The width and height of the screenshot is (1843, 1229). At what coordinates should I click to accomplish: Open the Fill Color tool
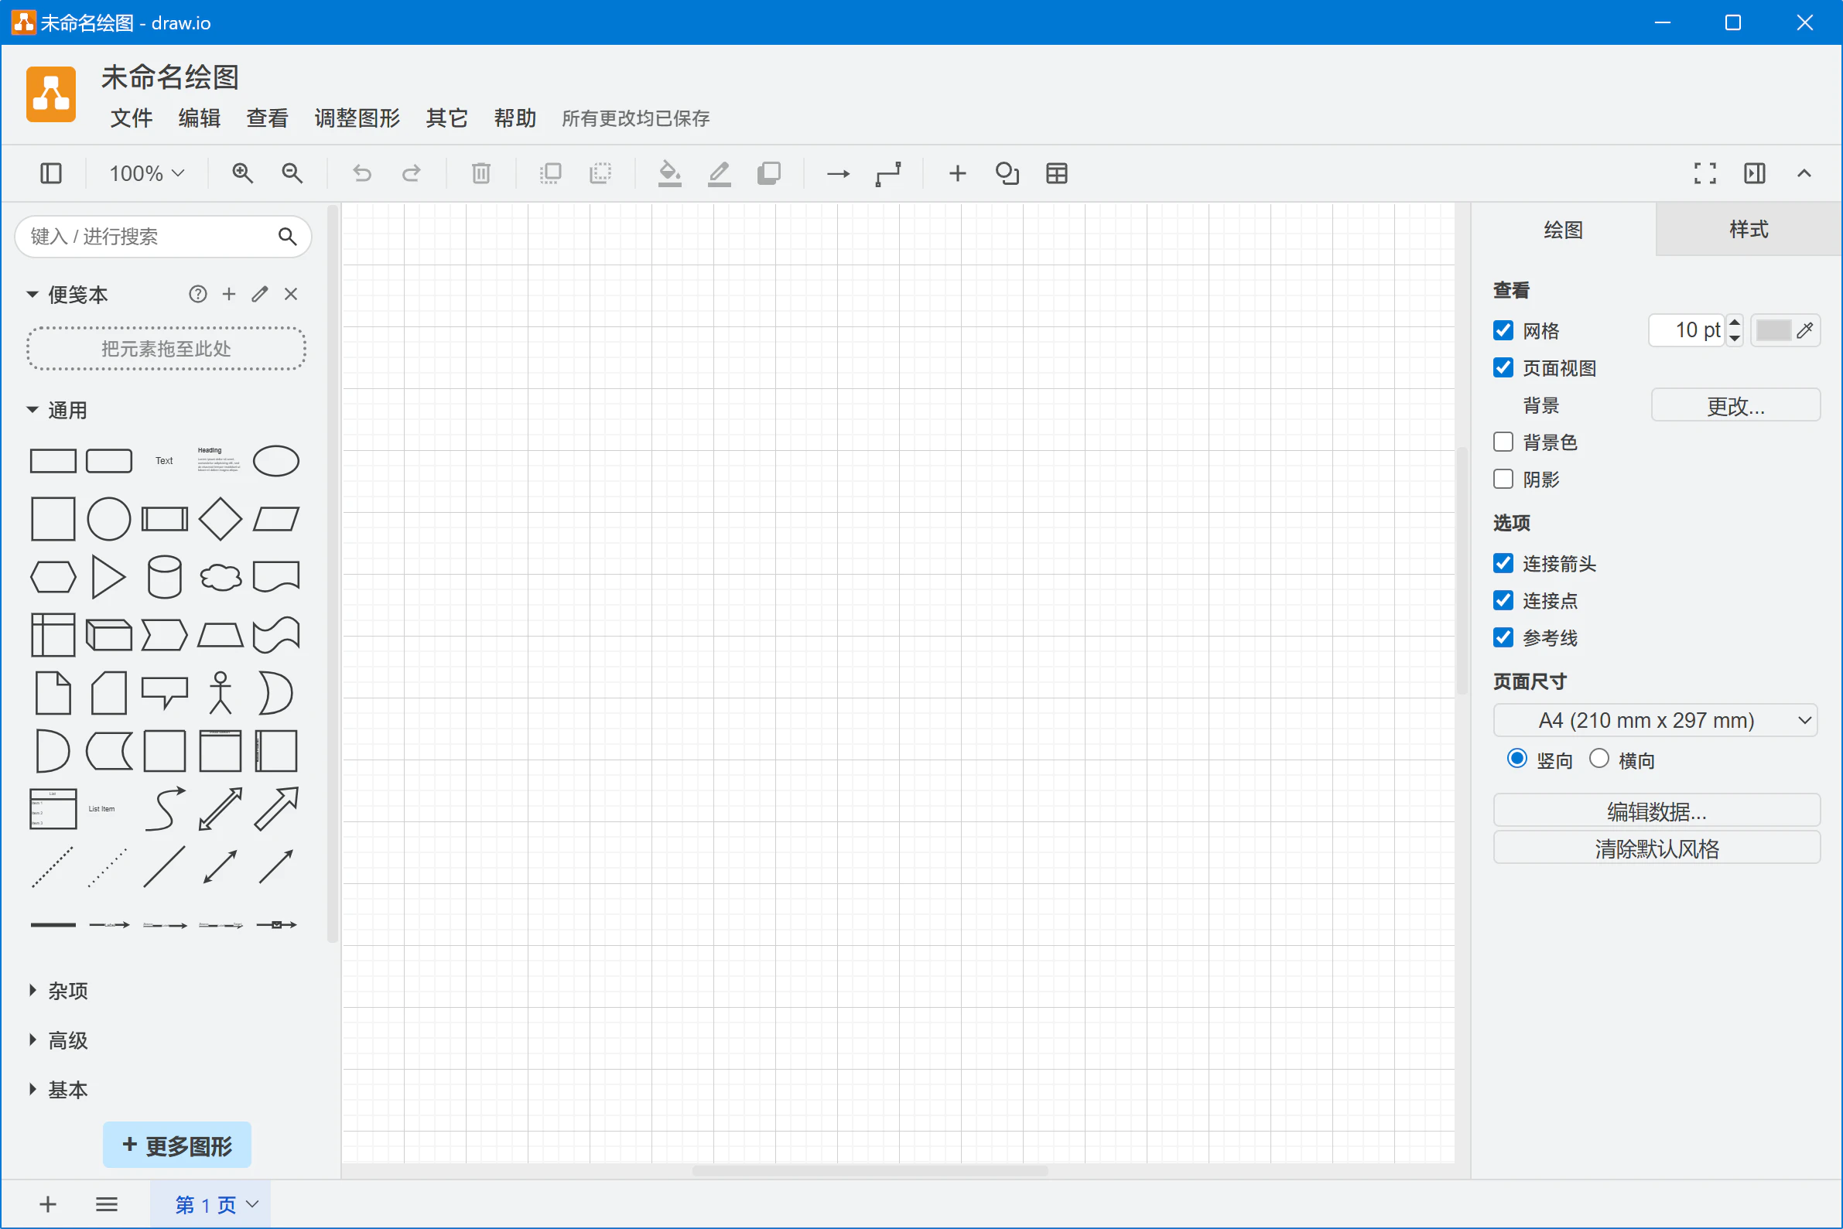tap(668, 173)
